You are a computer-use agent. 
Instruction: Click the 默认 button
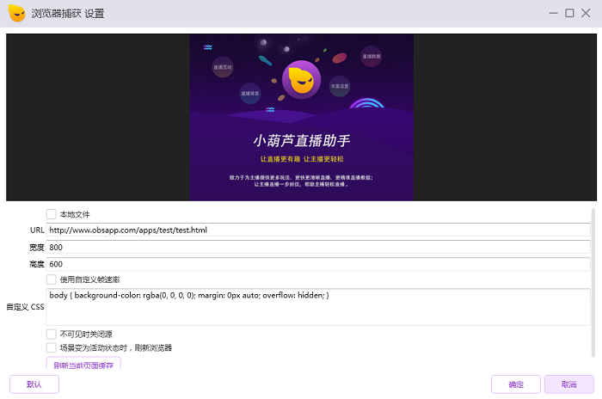click(34, 384)
